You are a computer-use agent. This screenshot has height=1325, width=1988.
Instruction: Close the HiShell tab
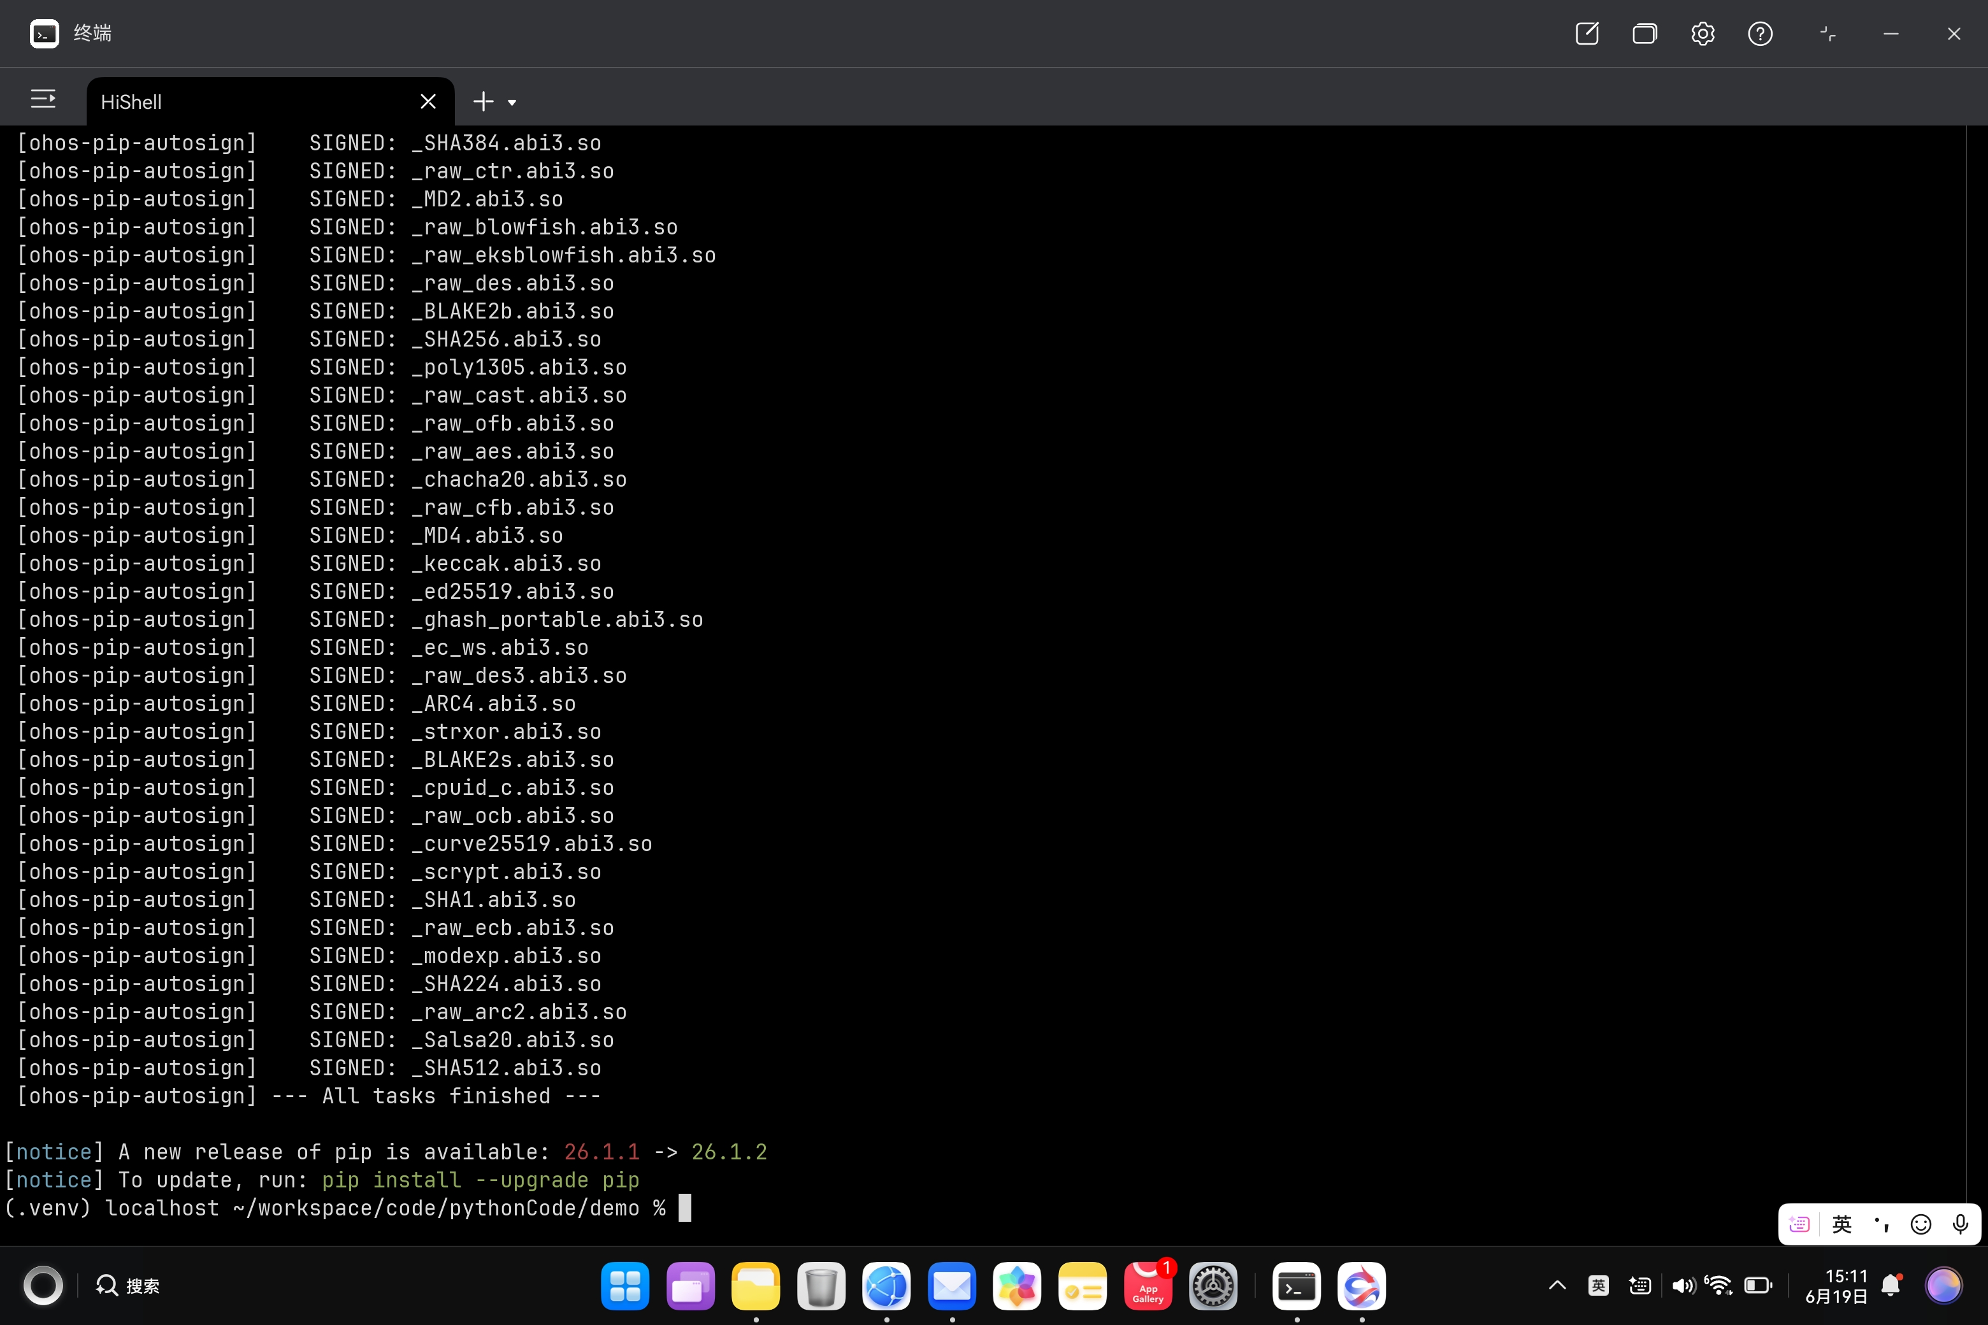coord(428,101)
